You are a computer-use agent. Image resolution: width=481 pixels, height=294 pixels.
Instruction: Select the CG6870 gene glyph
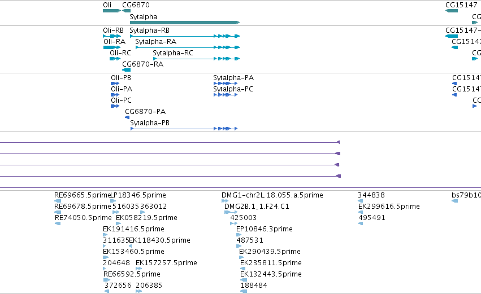click(x=126, y=11)
